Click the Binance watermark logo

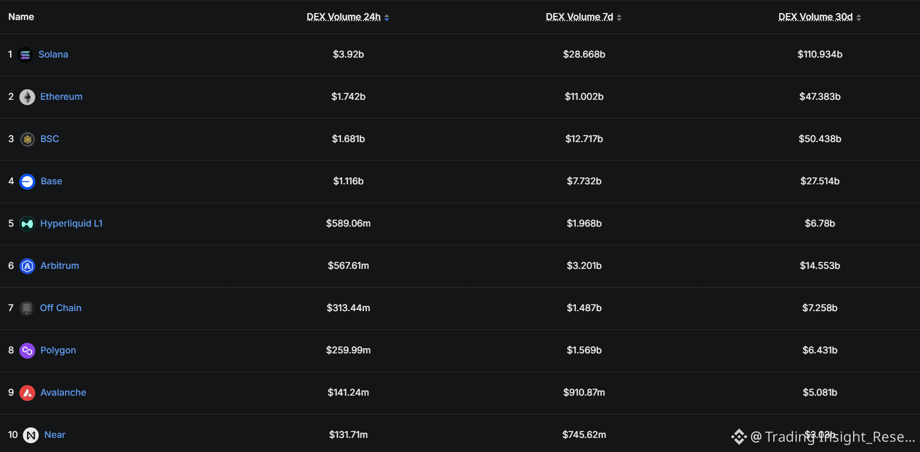click(738, 437)
